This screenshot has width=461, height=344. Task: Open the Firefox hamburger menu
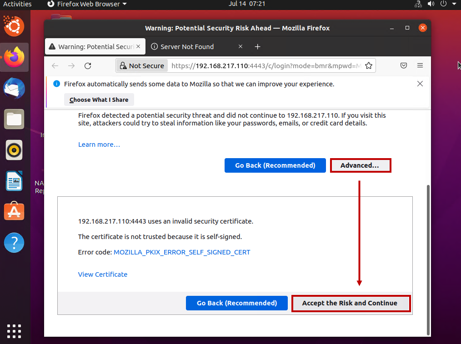coord(420,65)
